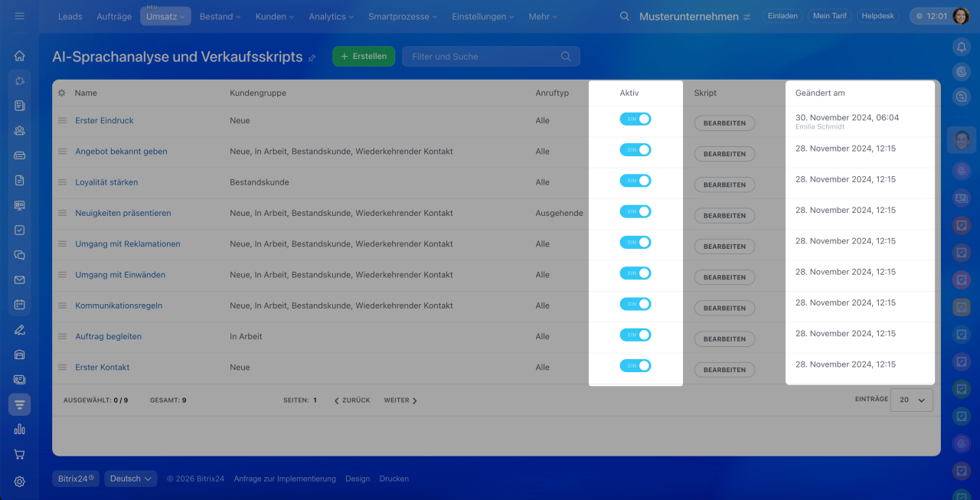Click the table settings gear icon
Viewport: 980px width, 500px height.
click(x=62, y=93)
